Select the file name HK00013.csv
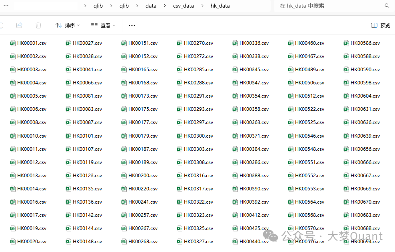Viewport: 395px width, 252px height. (32, 175)
